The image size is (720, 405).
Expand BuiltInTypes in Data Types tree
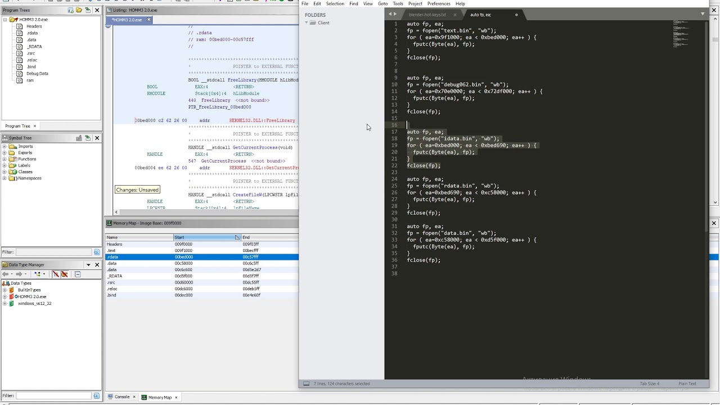pyautogui.click(x=4, y=290)
